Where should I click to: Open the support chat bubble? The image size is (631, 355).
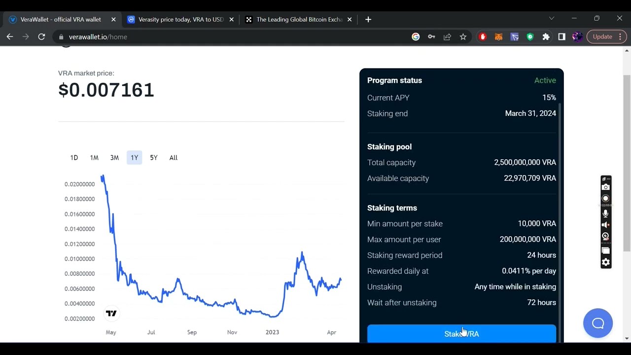[597, 323]
